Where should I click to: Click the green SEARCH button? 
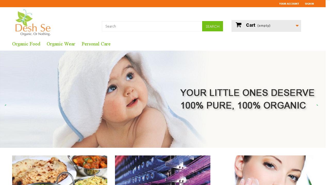(x=212, y=26)
